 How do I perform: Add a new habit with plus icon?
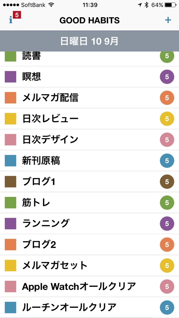coord(168,20)
